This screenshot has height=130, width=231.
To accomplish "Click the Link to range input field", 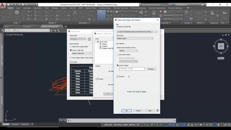I will coord(132,69).
